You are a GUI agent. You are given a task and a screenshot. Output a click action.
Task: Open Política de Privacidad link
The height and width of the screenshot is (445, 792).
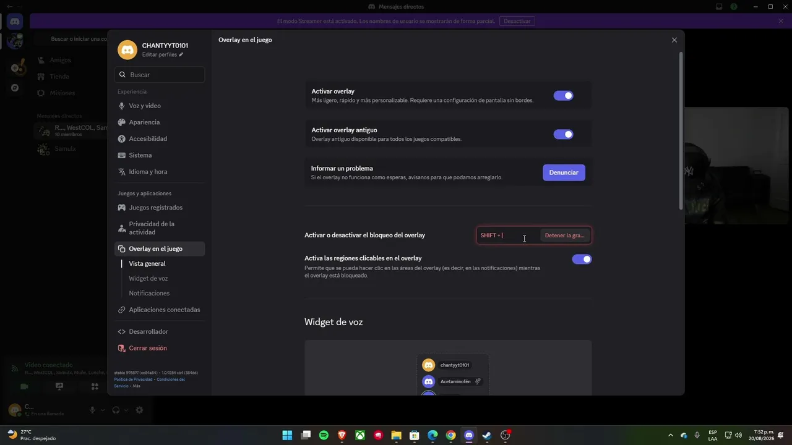133,379
